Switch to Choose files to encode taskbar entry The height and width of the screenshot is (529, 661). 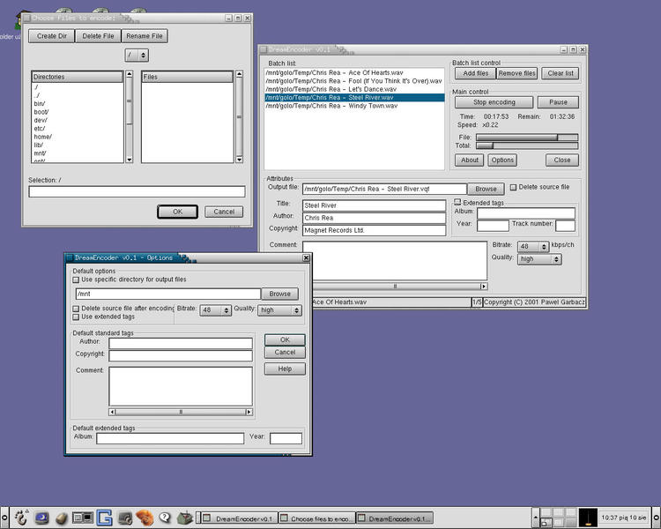pyautogui.click(x=316, y=518)
